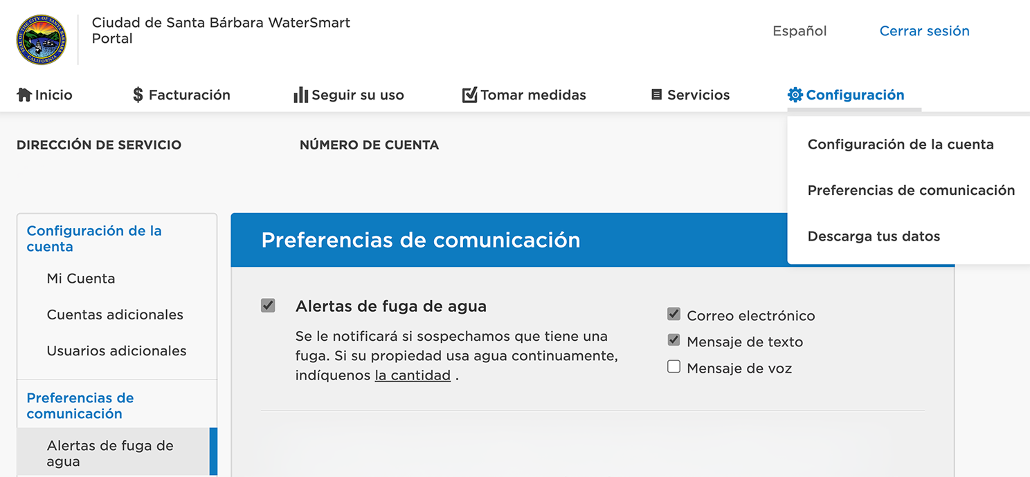Click the checkmark icon beside Tomar medidas
Viewport: 1030px width, 477px height.
[470, 95]
